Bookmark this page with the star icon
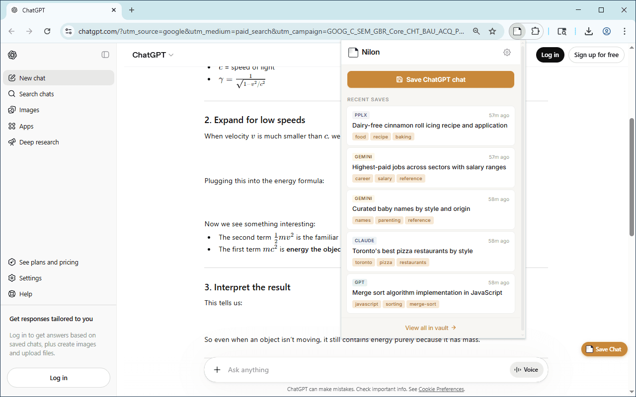 point(492,31)
